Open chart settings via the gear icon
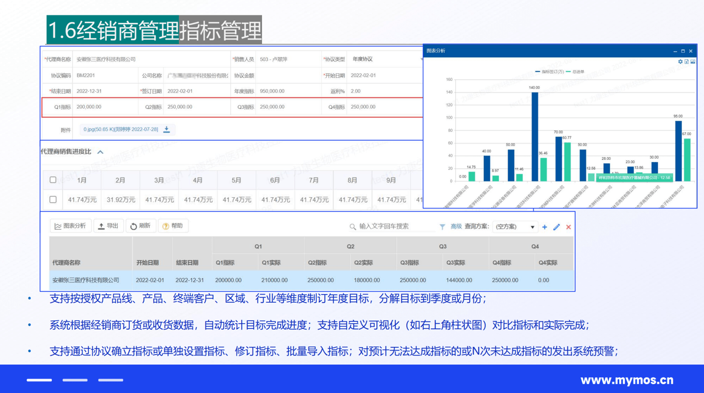 pos(680,62)
